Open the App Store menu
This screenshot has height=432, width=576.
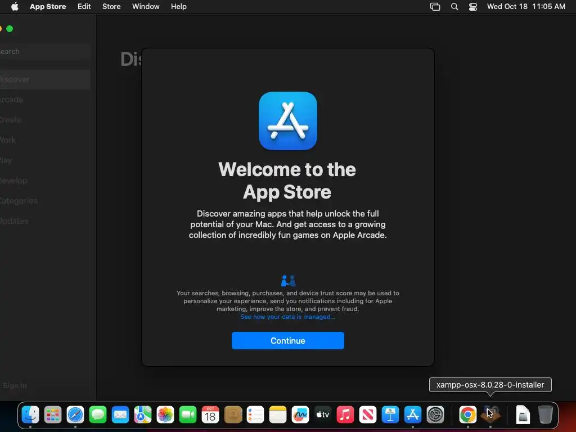48,7
